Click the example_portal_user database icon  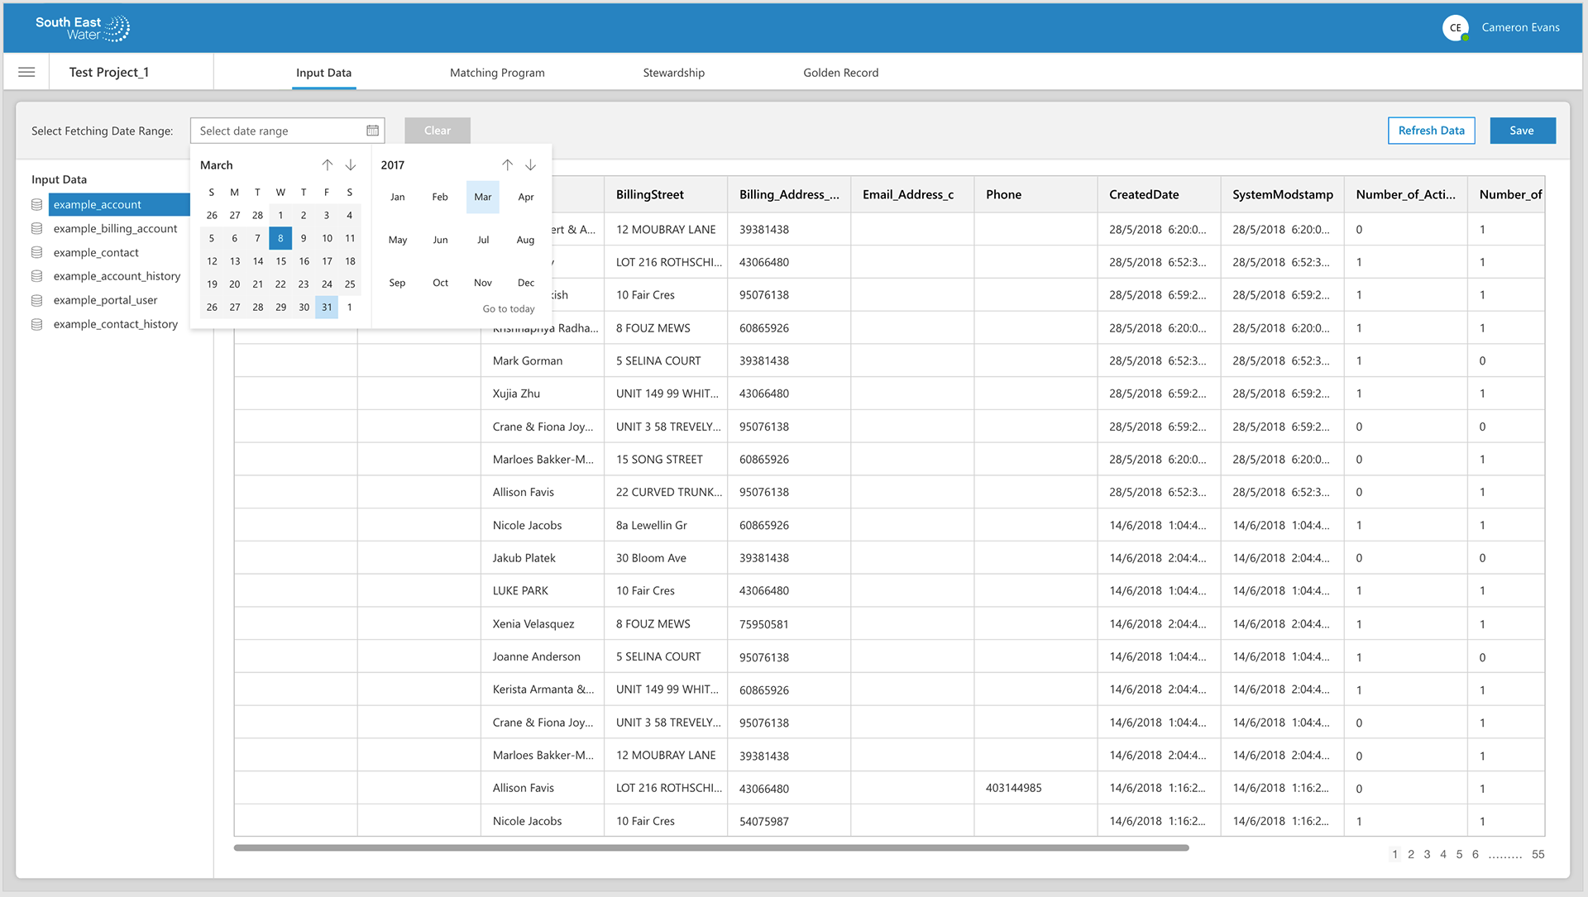point(38,299)
